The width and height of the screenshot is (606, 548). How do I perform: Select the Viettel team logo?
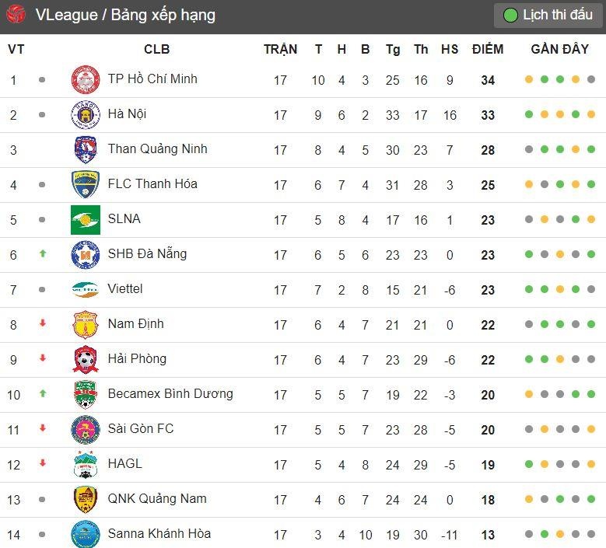click(x=85, y=289)
